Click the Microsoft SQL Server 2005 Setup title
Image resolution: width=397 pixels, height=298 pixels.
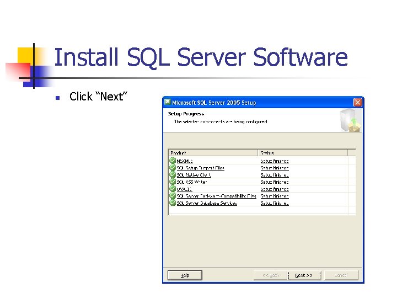(x=214, y=103)
